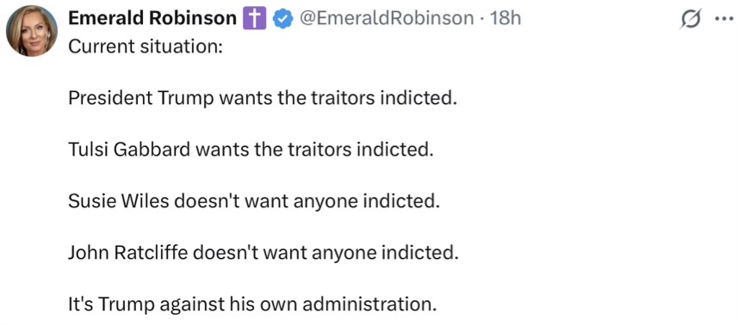Screen dimensions: 738x325
Task: Click 'It's Trump against his own' closing sentence
Action: (x=183, y=305)
